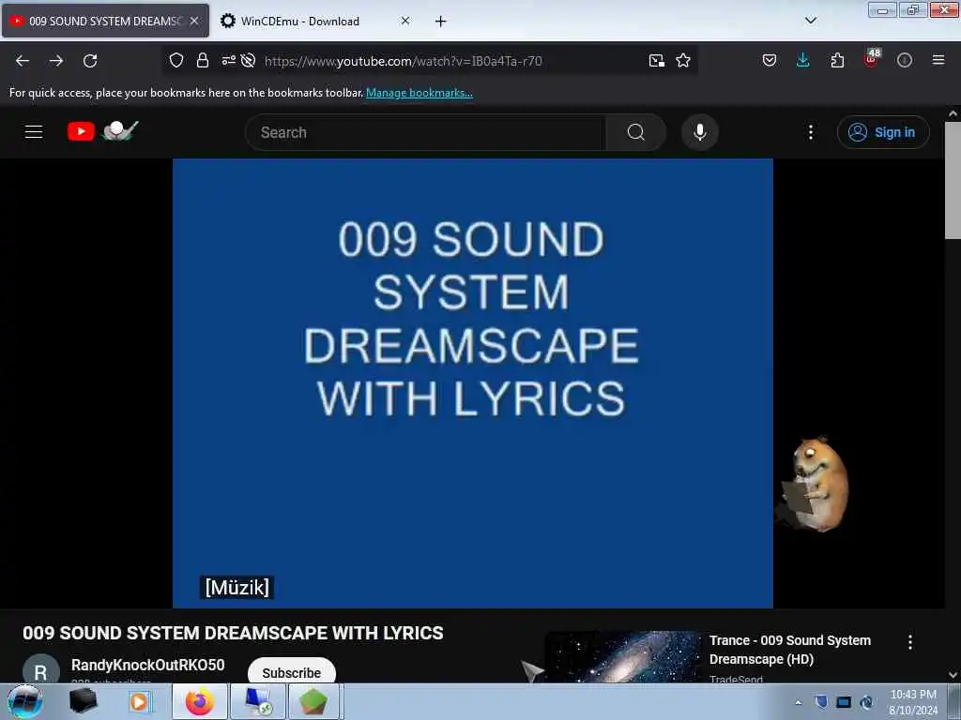Open a new browser tab
This screenshot has width=961, height=720.
(x=441, y=22)
